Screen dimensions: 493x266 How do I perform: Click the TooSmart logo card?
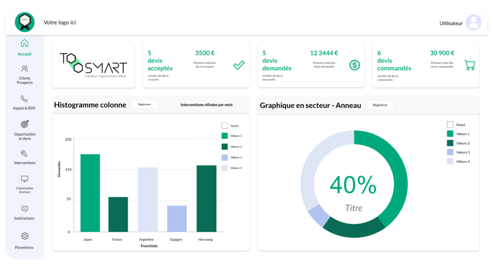[x=93, y=65]
